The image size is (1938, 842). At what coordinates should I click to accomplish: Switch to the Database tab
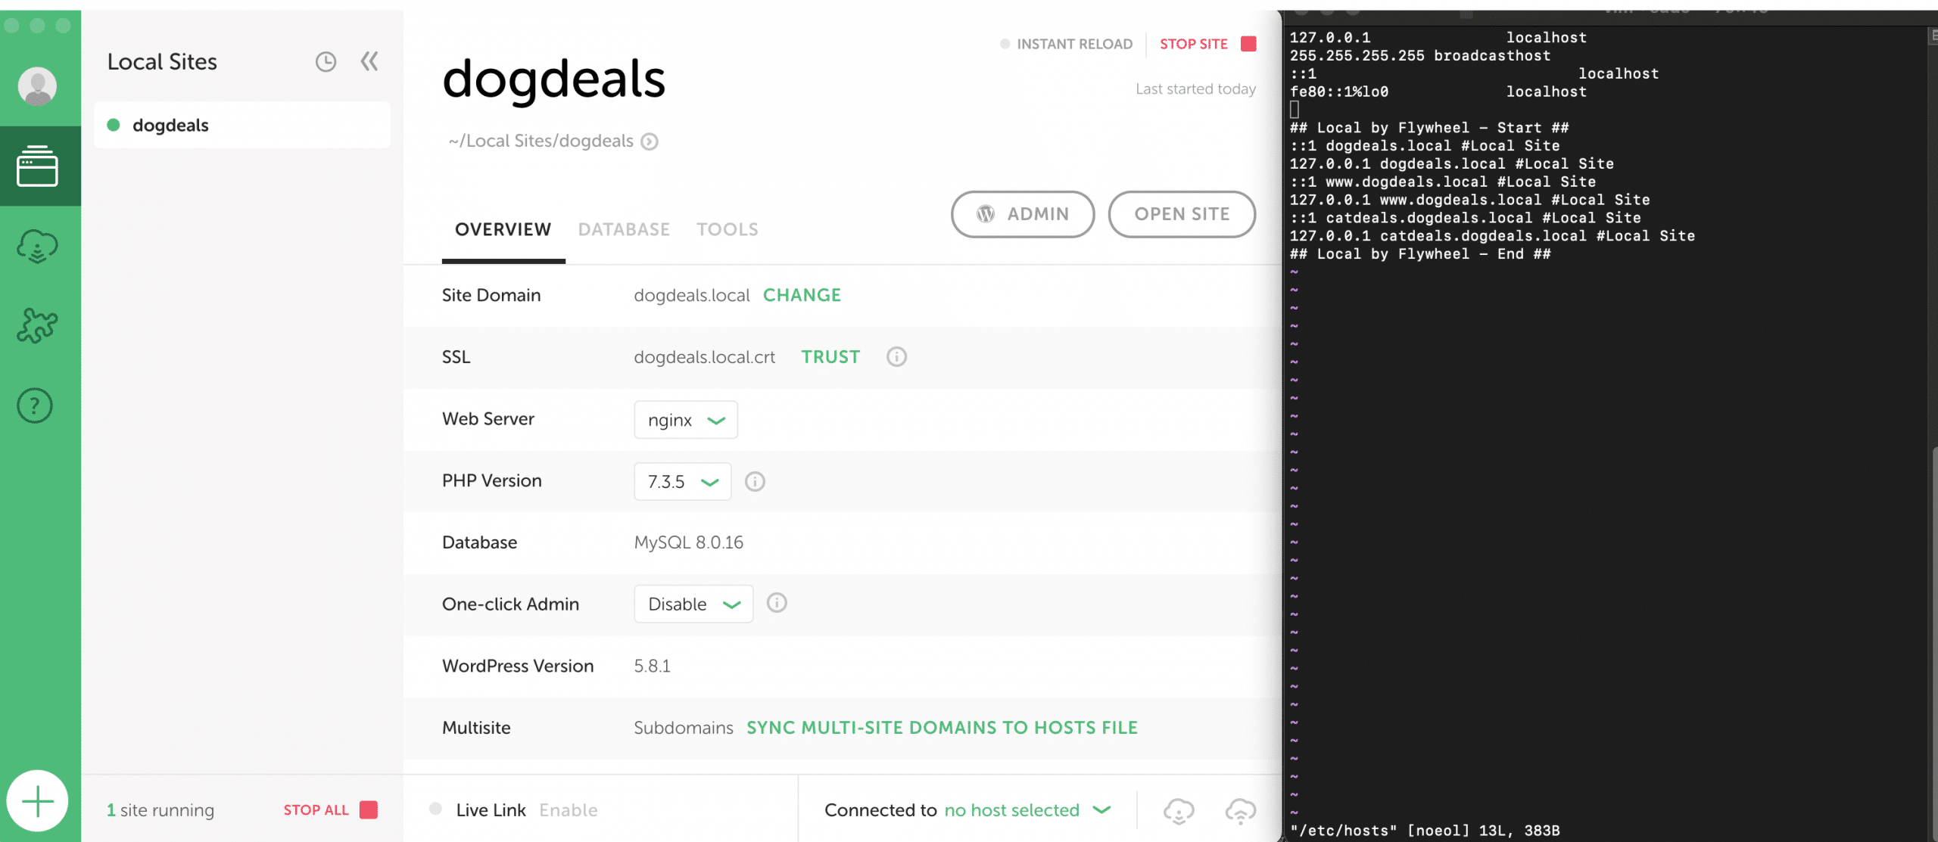(x=624, y=229)
